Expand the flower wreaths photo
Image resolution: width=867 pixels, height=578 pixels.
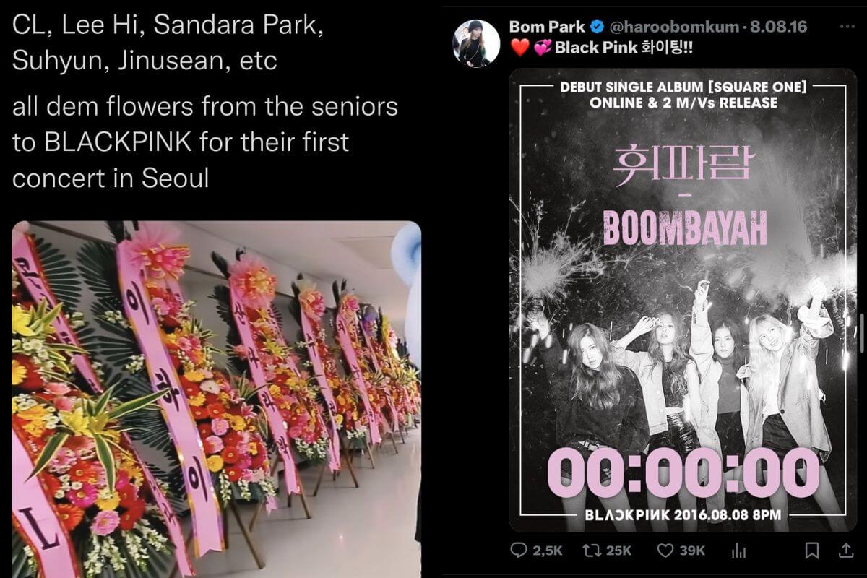click(216, 399)
